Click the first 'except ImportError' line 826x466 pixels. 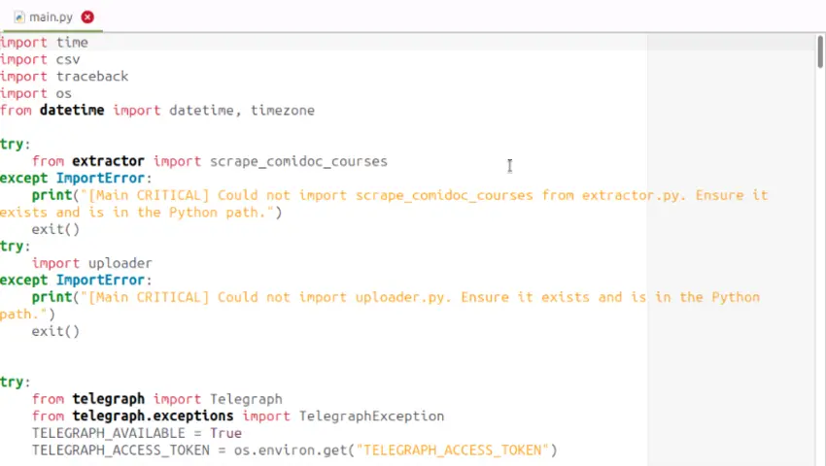pos(76,179)
